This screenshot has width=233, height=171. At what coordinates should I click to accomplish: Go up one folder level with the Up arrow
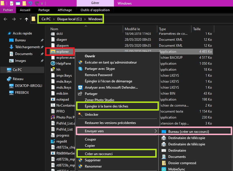point(26,19)
